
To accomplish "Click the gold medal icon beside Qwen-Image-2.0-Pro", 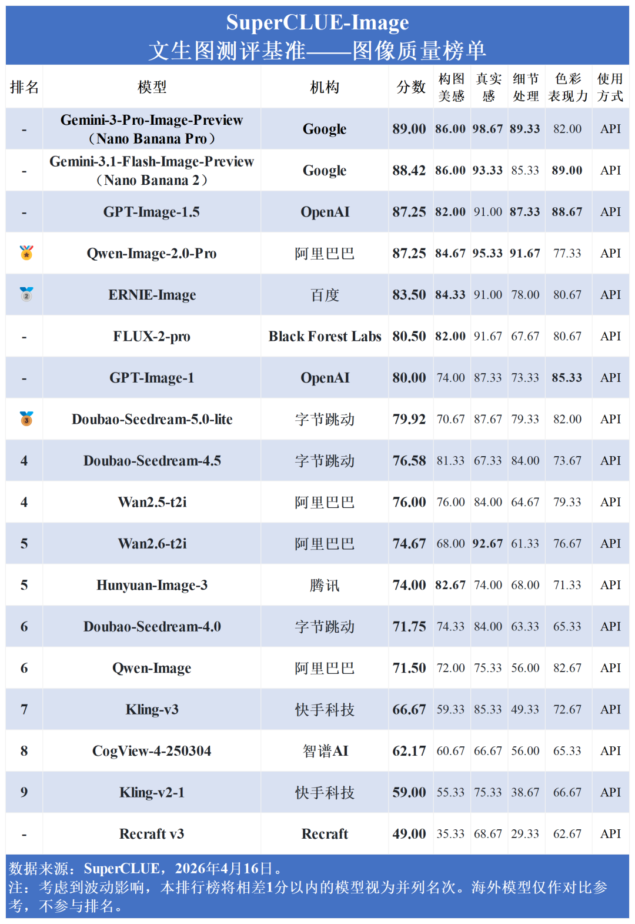I will point(26,253).
